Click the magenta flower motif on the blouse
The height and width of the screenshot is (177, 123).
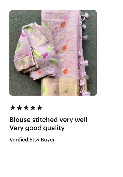click(45, 55)
